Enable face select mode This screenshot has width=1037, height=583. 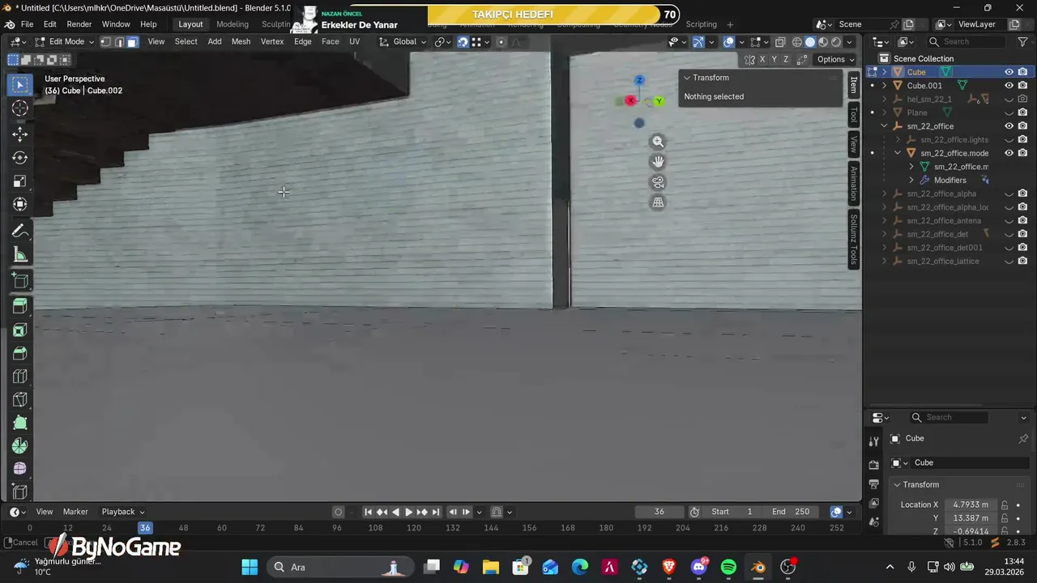[x=132, y=42]
